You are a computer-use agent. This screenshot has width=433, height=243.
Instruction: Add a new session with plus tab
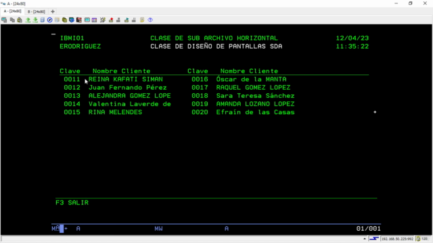(53, 11)
